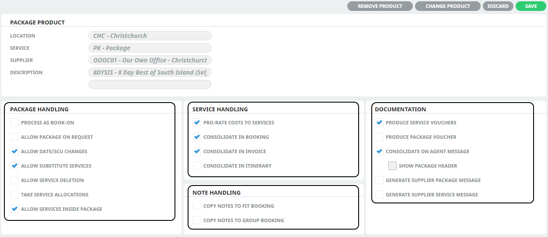This screenshot has width=548, height=237.
Task: Enable Consolidate in Itinerary option
Action: point(197,166)
